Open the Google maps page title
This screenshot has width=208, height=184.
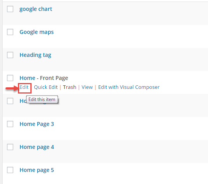point(37,32)
